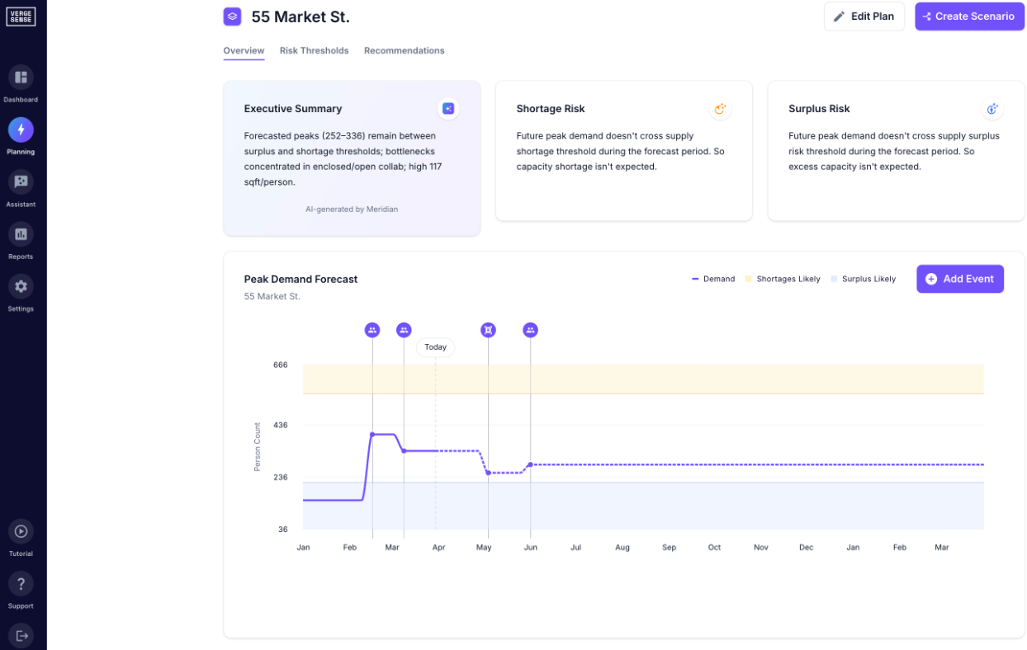The height and width of the screenshot is (650, 1027).
Task: Click the Surplus Likely legend swatch
Action: tap(834, 279)
